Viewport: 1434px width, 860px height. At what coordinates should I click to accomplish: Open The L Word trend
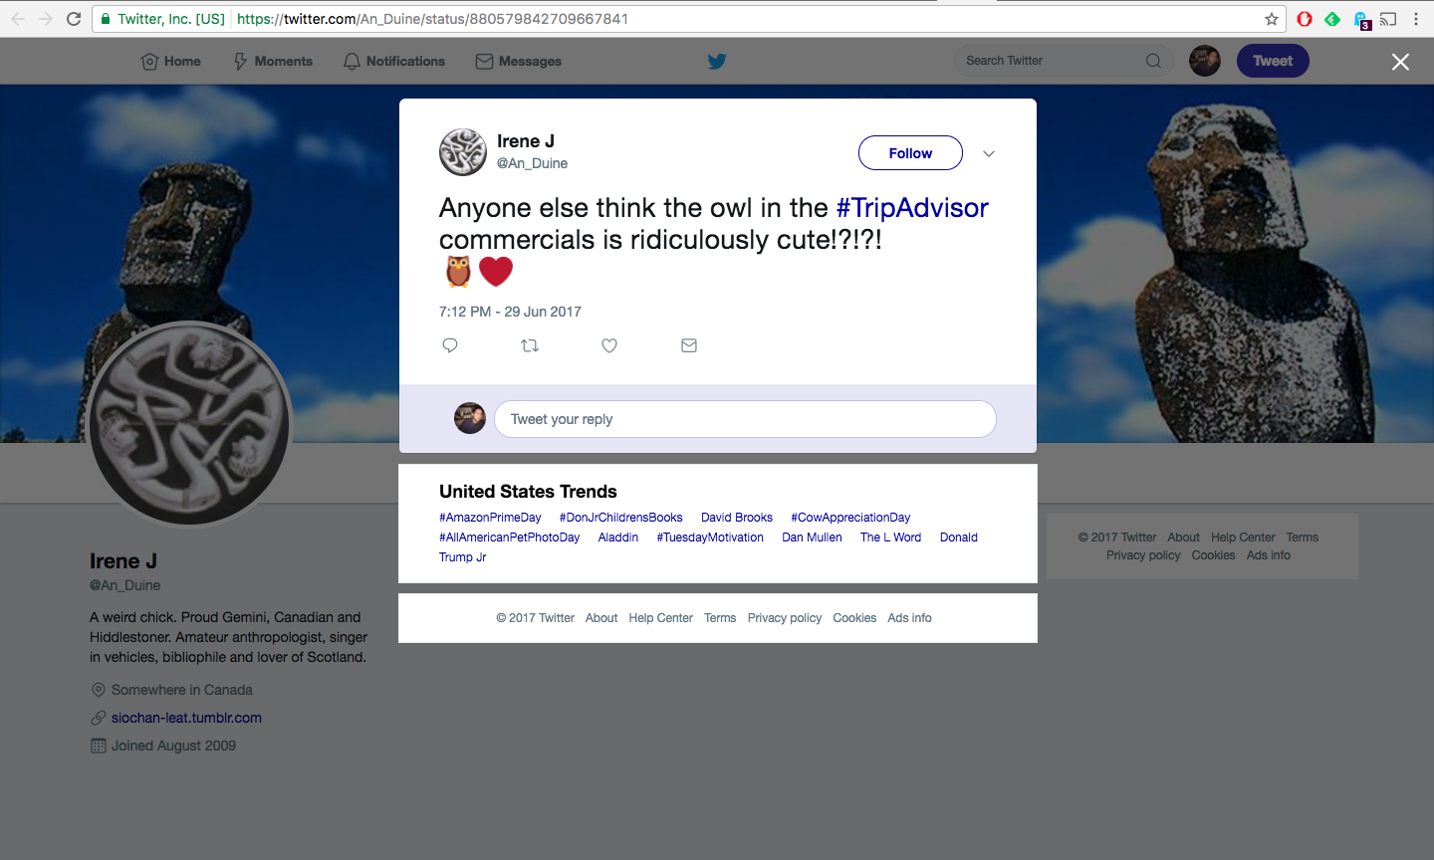[x=890, y=537]
